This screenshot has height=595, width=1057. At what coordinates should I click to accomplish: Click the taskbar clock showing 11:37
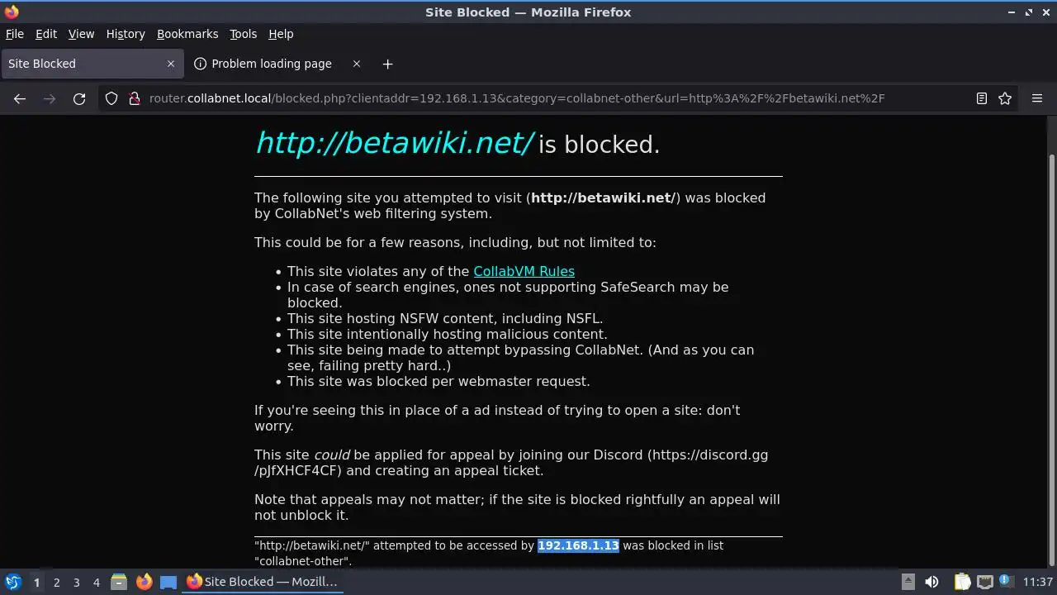[x=1038, y=582]
